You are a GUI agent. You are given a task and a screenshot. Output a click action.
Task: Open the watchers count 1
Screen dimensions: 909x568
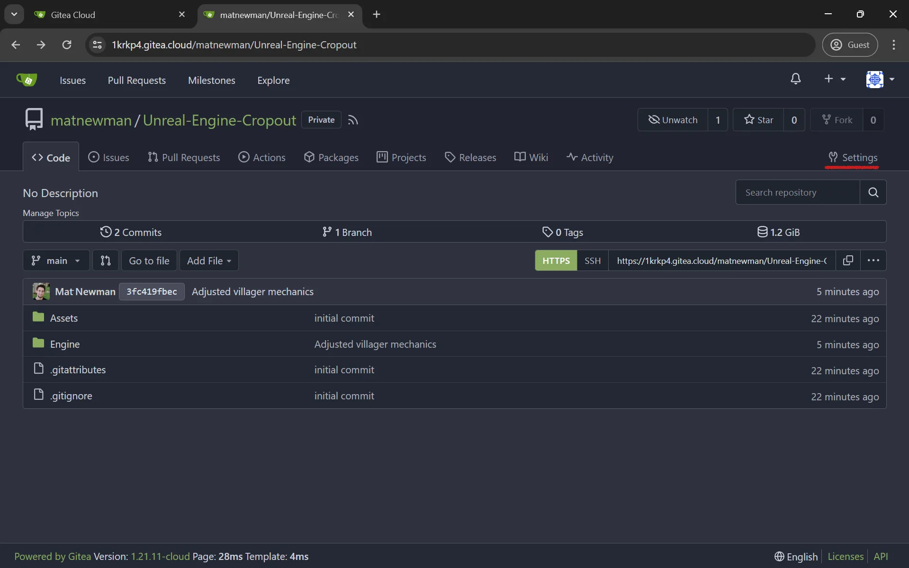[x=718, y=120]
